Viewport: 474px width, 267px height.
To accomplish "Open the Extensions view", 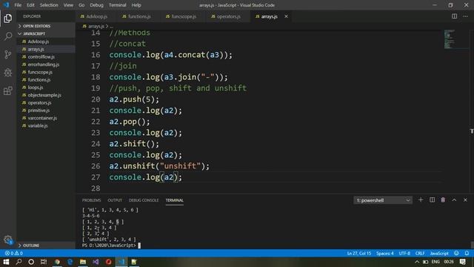I will [x=8, y=90].
